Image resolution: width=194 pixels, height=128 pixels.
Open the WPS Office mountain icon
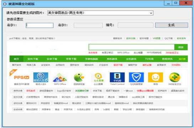(x=60, y=78)
